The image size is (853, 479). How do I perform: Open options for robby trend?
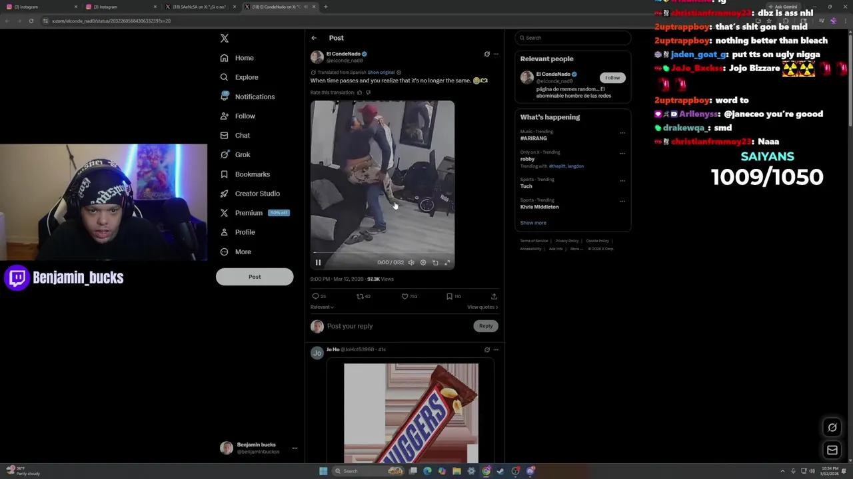[x=622, y=154]
